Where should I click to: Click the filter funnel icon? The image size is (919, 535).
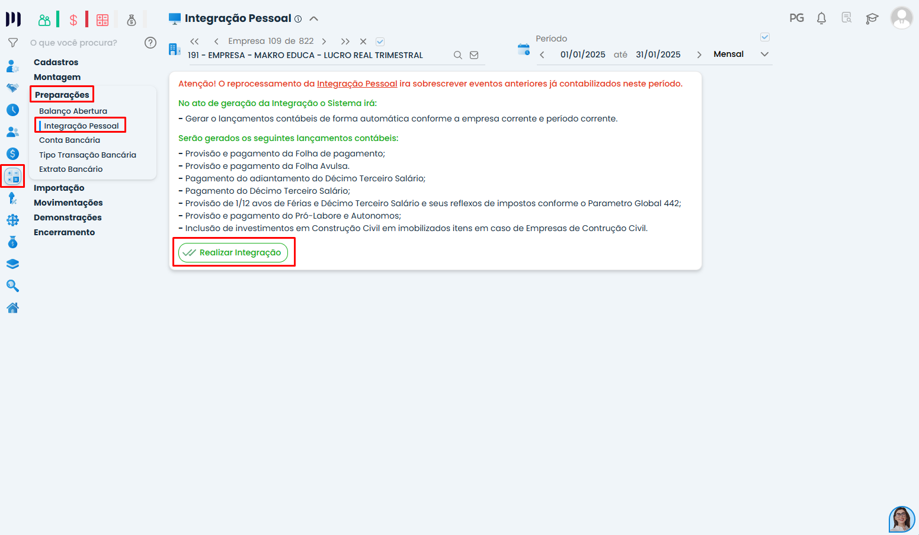point(12,43)
